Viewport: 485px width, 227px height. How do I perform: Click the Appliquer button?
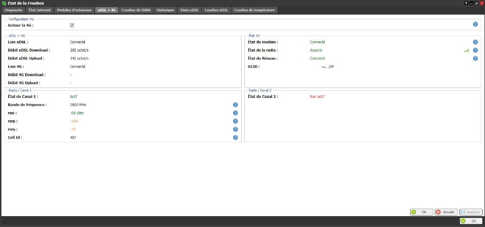pyautogui.click(x=471, y=212)
